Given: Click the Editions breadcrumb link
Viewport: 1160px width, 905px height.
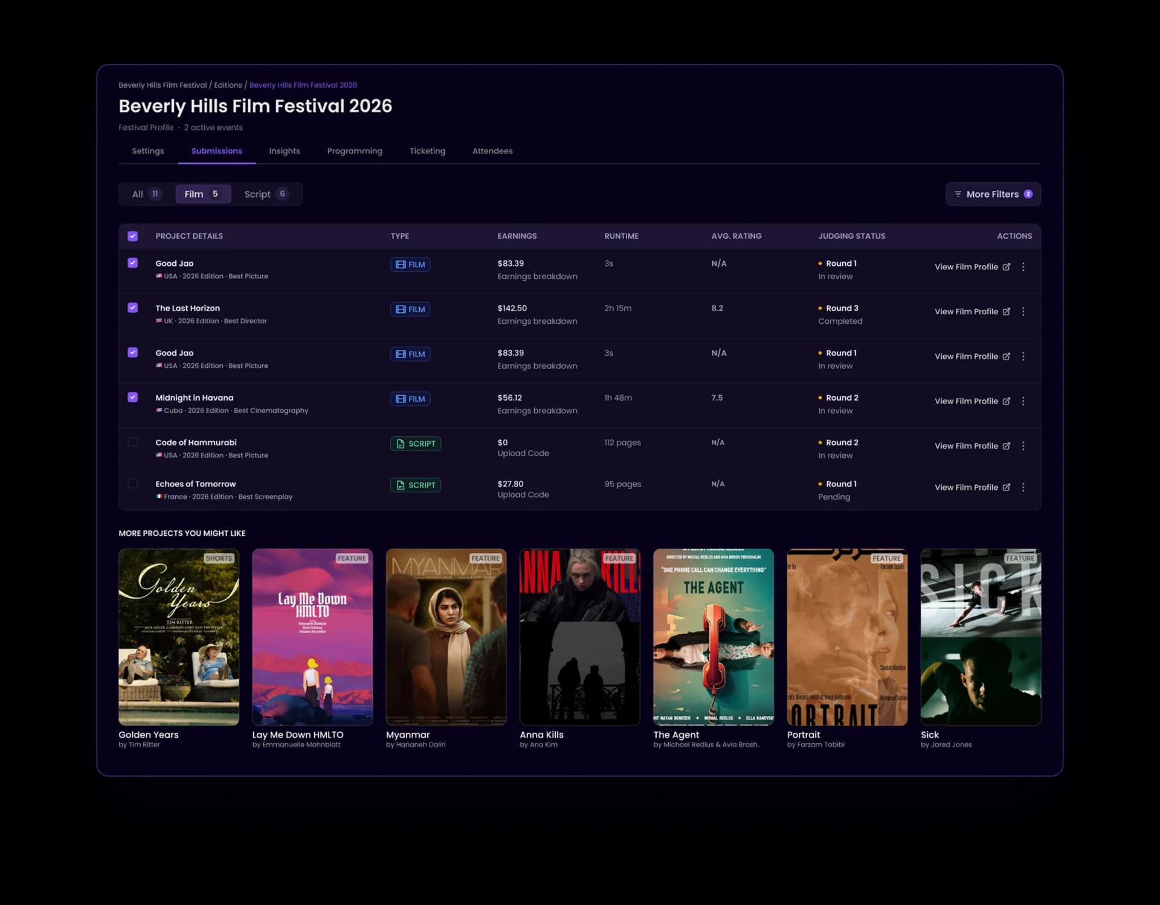Looking at the screenshot, I should click(x=228, y=85).
